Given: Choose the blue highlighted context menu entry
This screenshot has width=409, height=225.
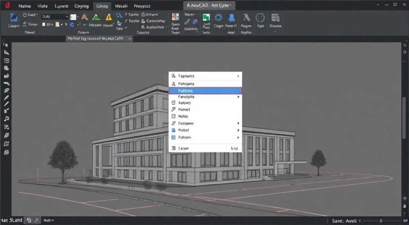Looking at the screenshot, I should pos(205,90).
